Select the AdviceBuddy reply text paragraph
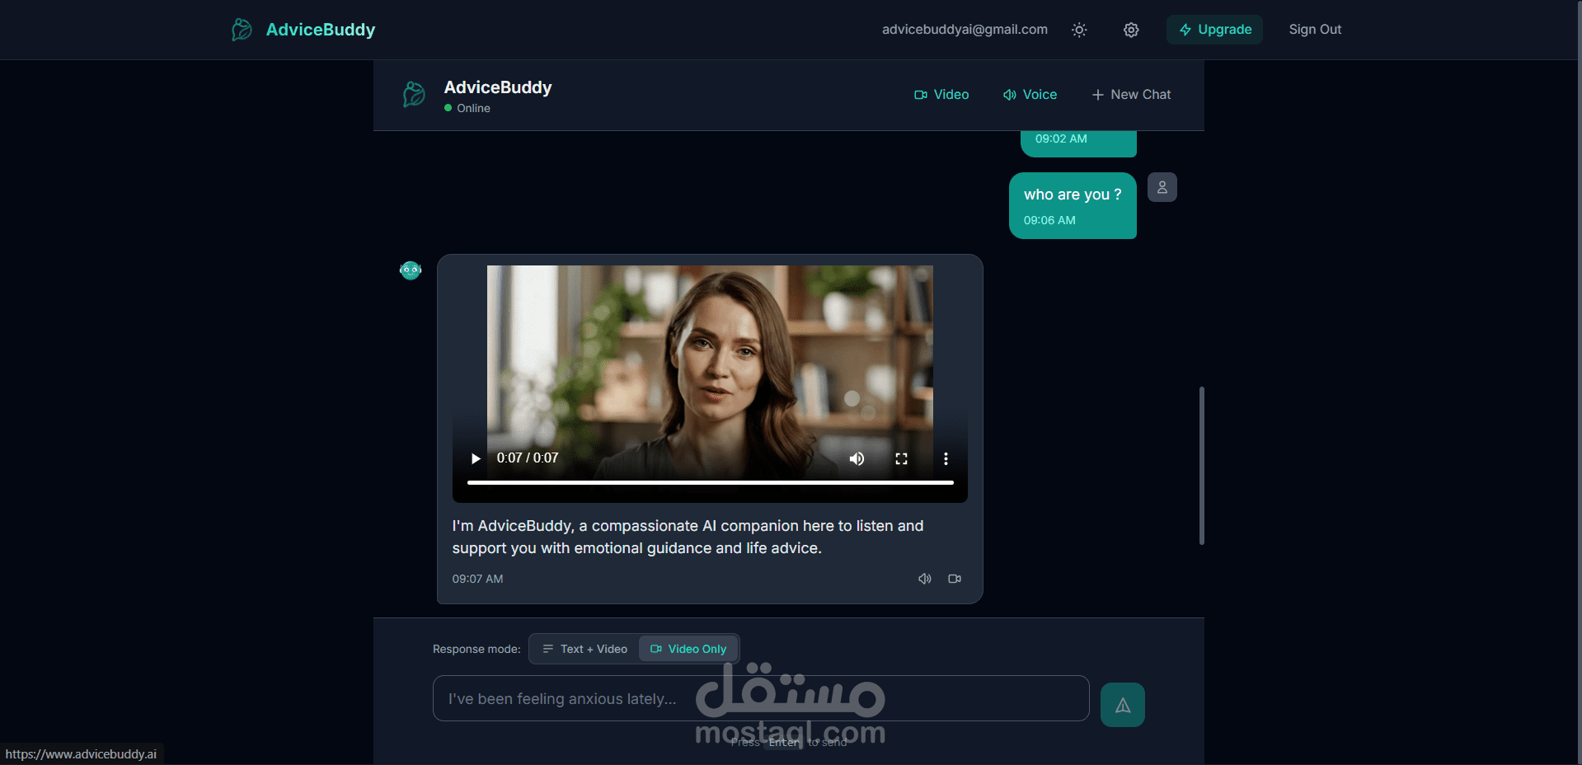 pyautogui.click(x=688, y=537)
